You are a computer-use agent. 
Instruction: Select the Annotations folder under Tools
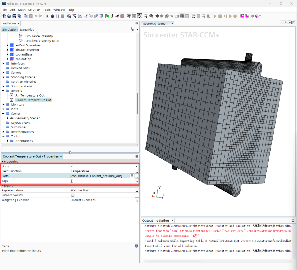coord(24,141)
